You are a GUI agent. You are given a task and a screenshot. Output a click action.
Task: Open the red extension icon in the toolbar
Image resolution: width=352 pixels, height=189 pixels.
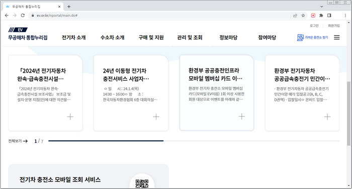[x=313, y=16]
